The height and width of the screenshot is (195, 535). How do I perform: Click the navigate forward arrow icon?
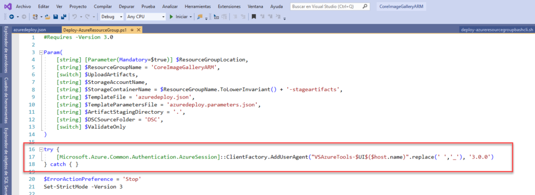[24, 17]
